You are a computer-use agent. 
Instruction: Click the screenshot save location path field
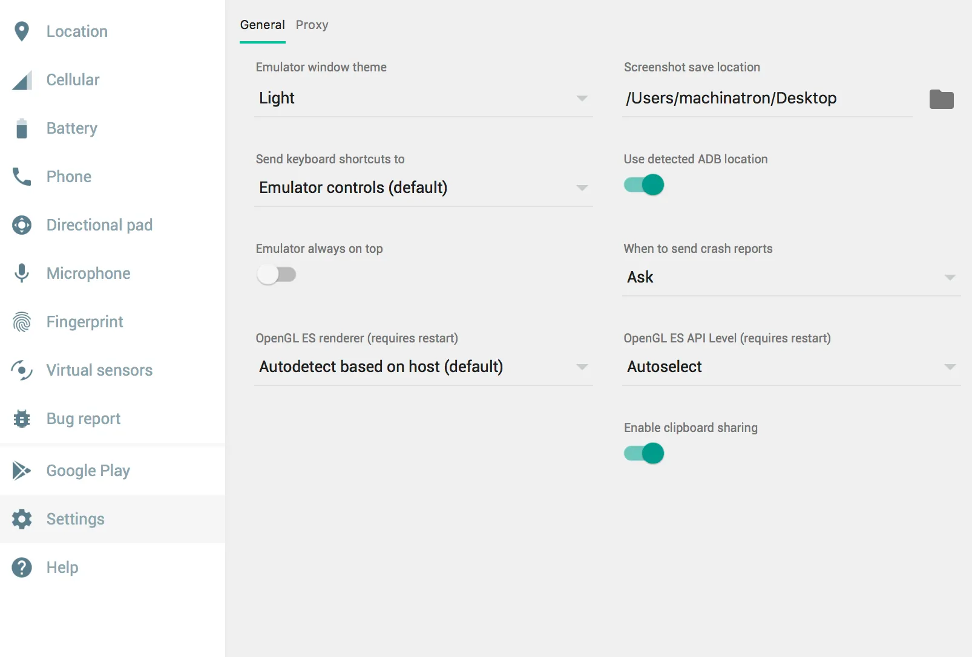coord(767,99)
